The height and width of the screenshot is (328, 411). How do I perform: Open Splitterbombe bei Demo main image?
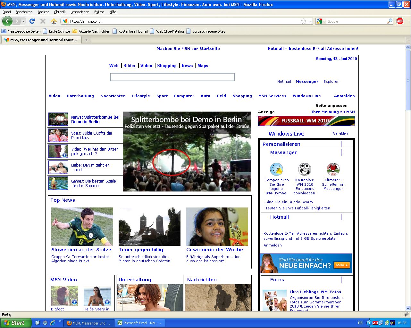click(187, 152)
